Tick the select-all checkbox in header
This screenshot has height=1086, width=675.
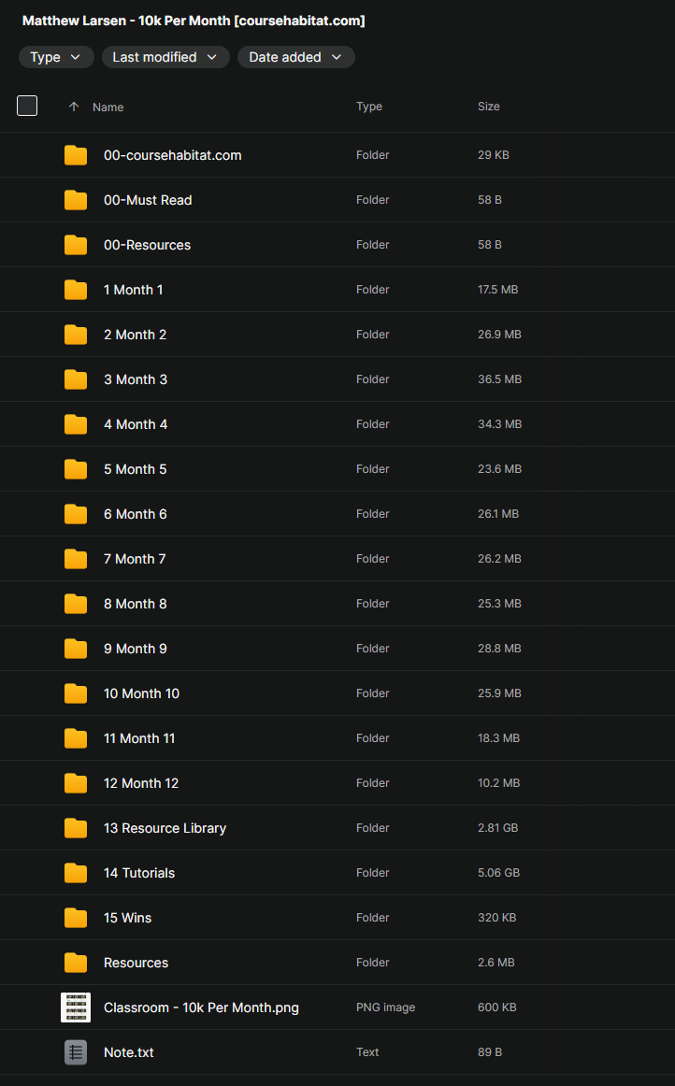click(x=27, y=107)
